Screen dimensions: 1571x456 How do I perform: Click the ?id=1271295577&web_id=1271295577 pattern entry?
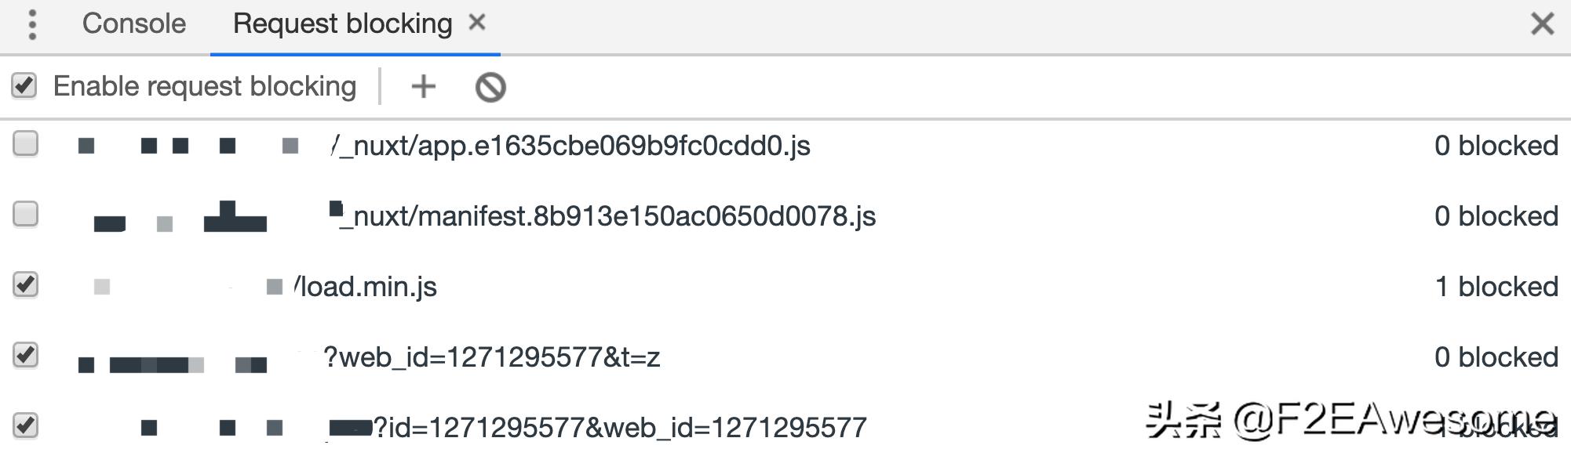(x=620, y=428)
